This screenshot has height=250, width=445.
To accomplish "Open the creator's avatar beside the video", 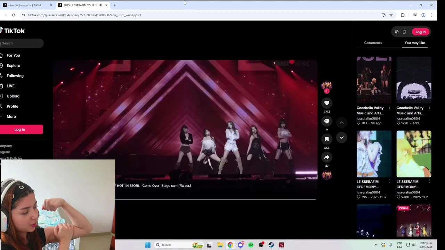I will pyautogui.click(x=326, y=85).
